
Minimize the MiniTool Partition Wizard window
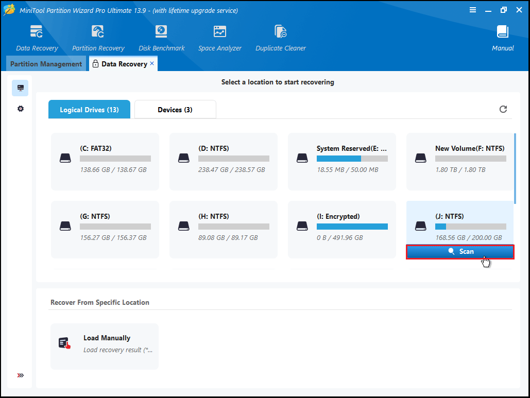pos(488,10)
